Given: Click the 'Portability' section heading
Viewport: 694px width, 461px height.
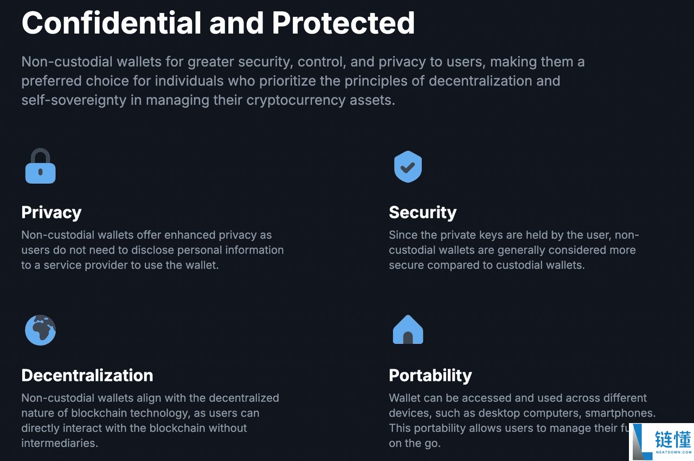Looking at the screenshot, I should coord(430,375).
